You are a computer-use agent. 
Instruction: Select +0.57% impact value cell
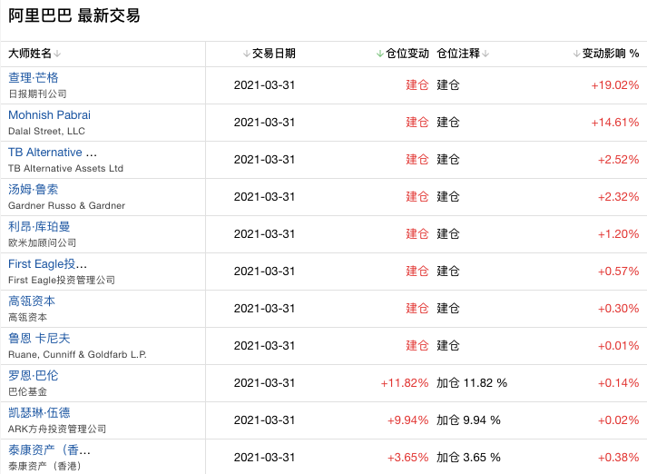(619, 272)
